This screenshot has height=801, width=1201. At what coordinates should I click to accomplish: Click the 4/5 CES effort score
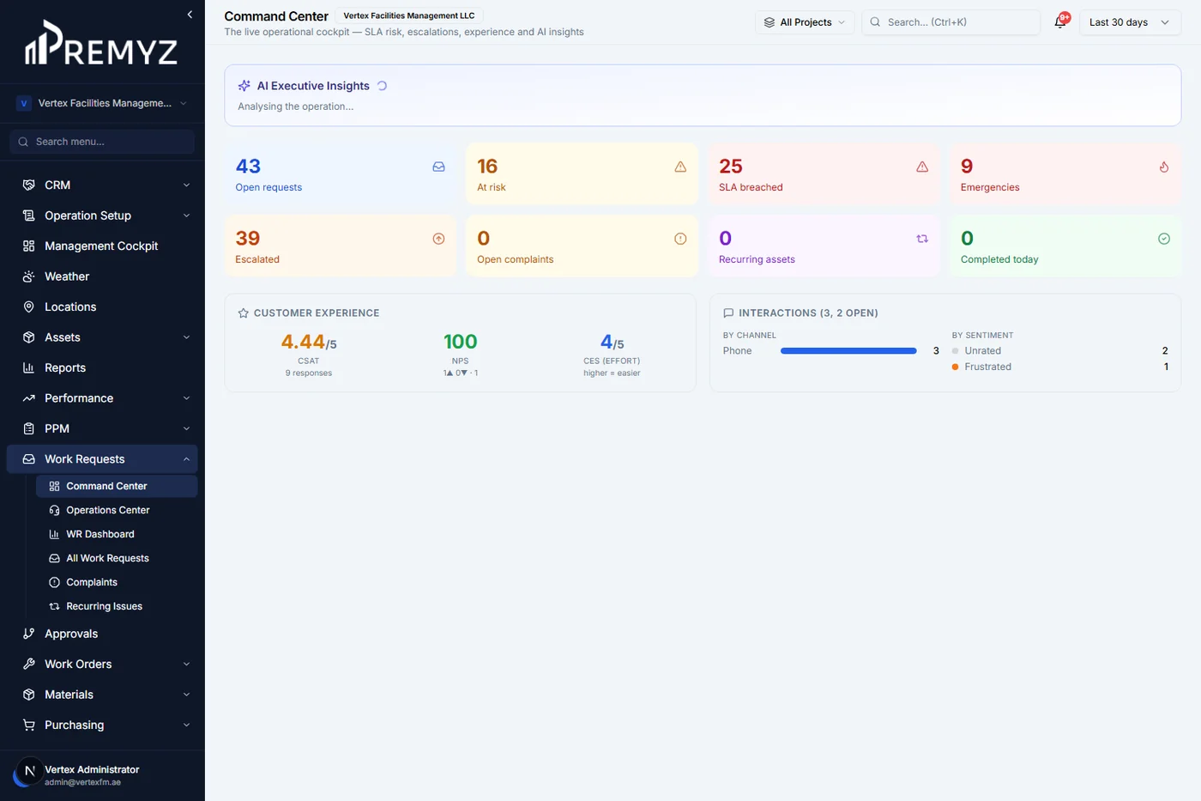pos(612,343)
